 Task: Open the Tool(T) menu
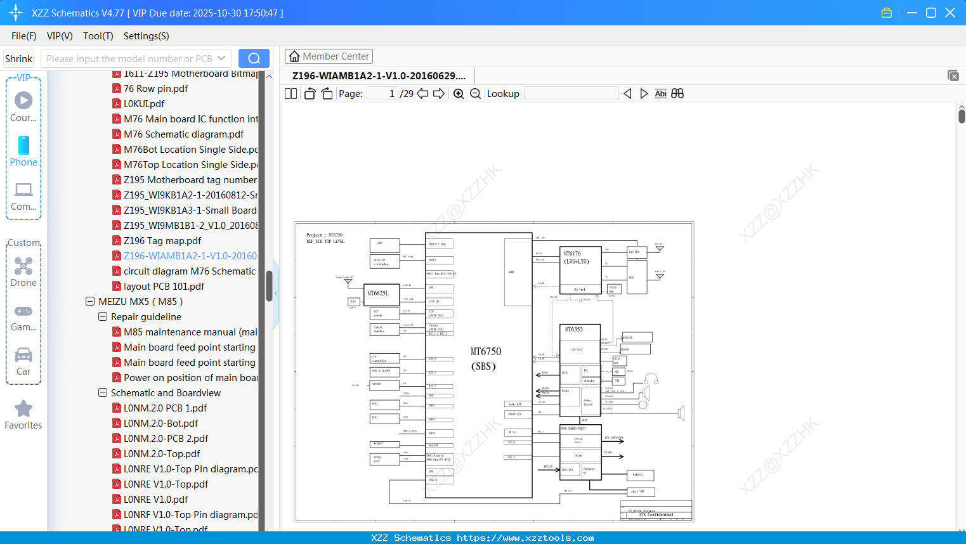coord(98,36)
